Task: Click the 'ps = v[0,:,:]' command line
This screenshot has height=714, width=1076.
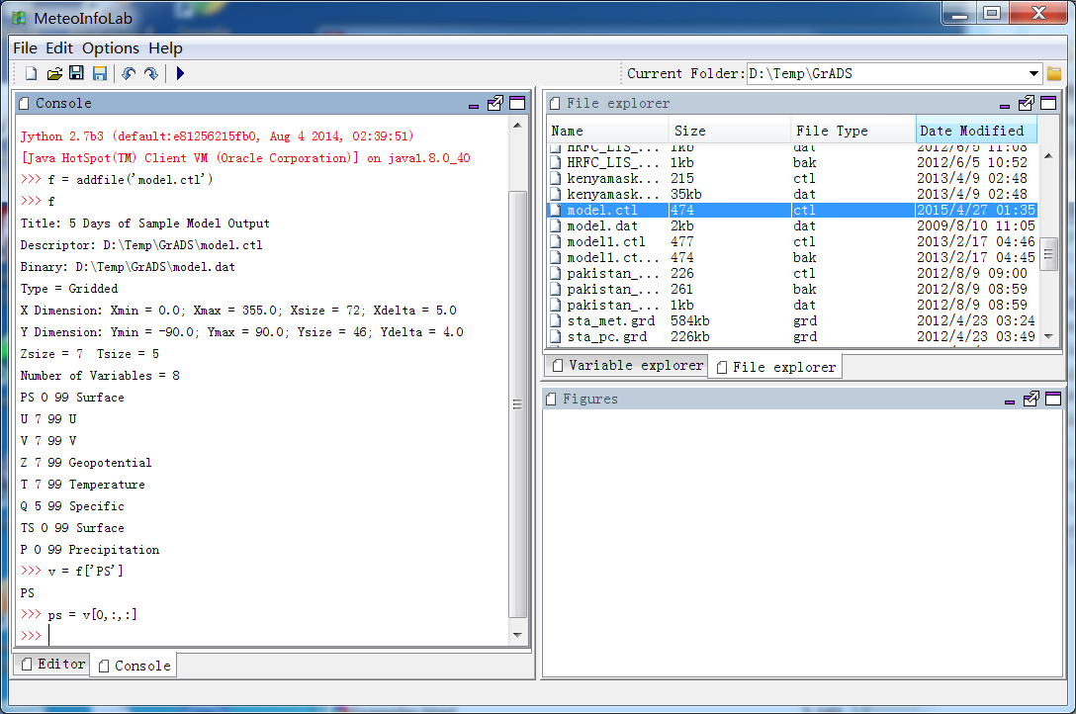Action: pyautogui.click(x=92, y=614)
